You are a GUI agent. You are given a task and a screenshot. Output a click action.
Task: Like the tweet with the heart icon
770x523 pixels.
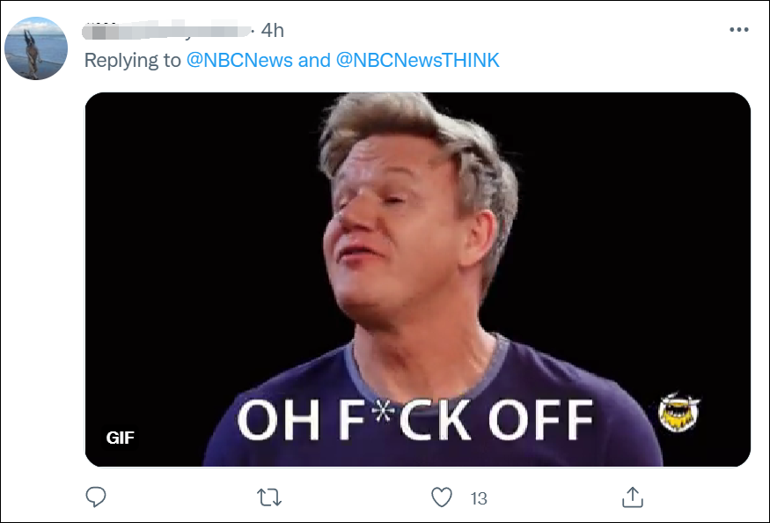click(x=442, y=497)
